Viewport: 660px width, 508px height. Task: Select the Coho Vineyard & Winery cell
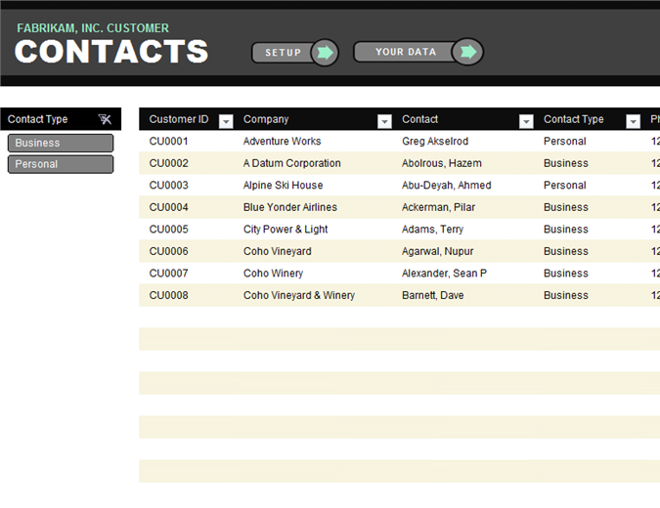point(298,295)
